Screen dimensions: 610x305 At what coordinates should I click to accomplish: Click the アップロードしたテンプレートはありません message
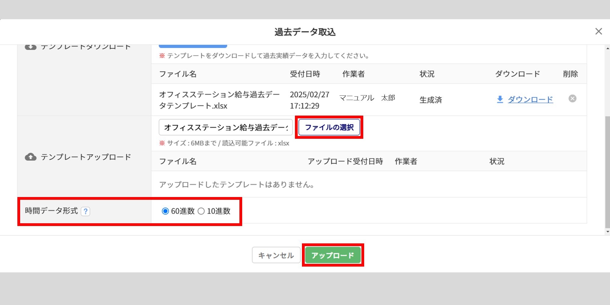pyautogui.click(x=237, y=185)
